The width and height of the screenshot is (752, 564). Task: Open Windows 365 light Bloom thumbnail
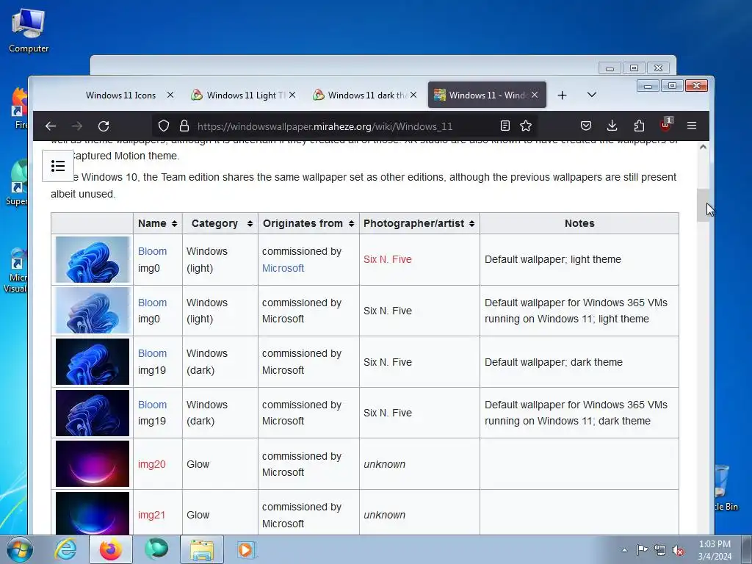pyautogui.click(x=93, y=311)
